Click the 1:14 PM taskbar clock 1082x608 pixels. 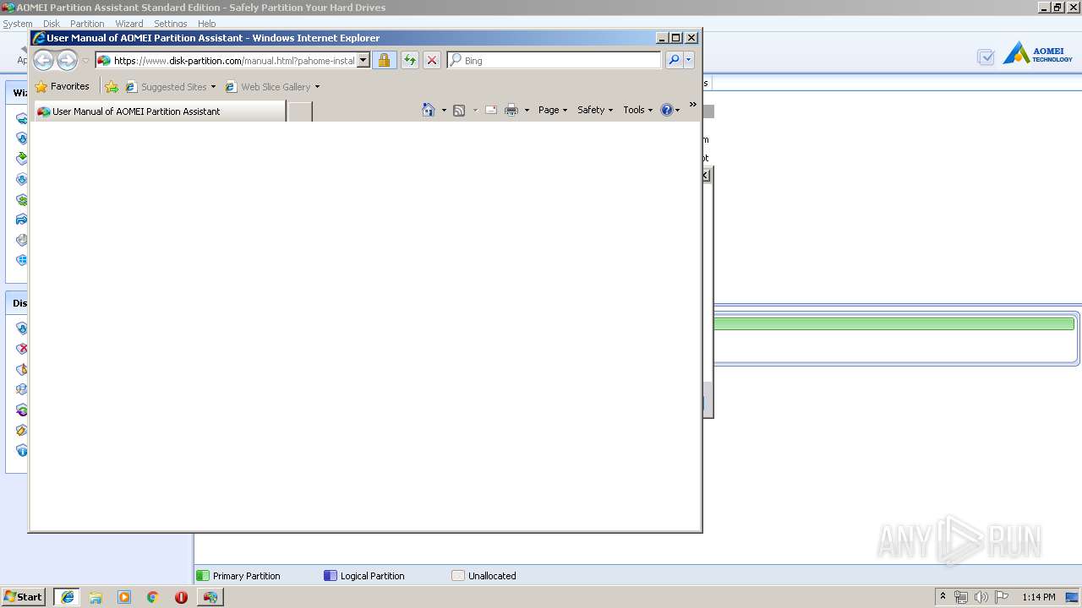[x=1039, y=597]
